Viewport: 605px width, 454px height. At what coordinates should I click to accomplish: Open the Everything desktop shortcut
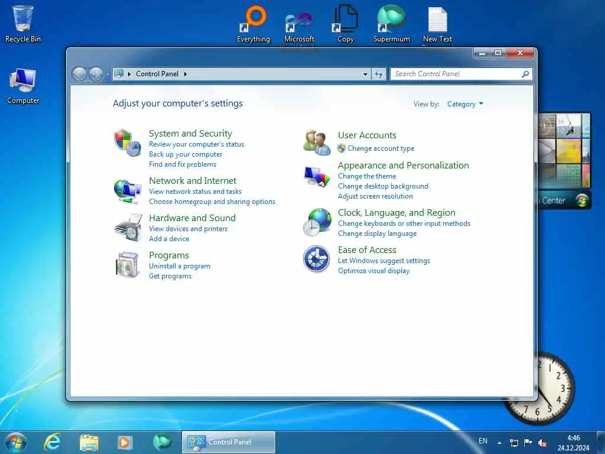click(253, 24)
